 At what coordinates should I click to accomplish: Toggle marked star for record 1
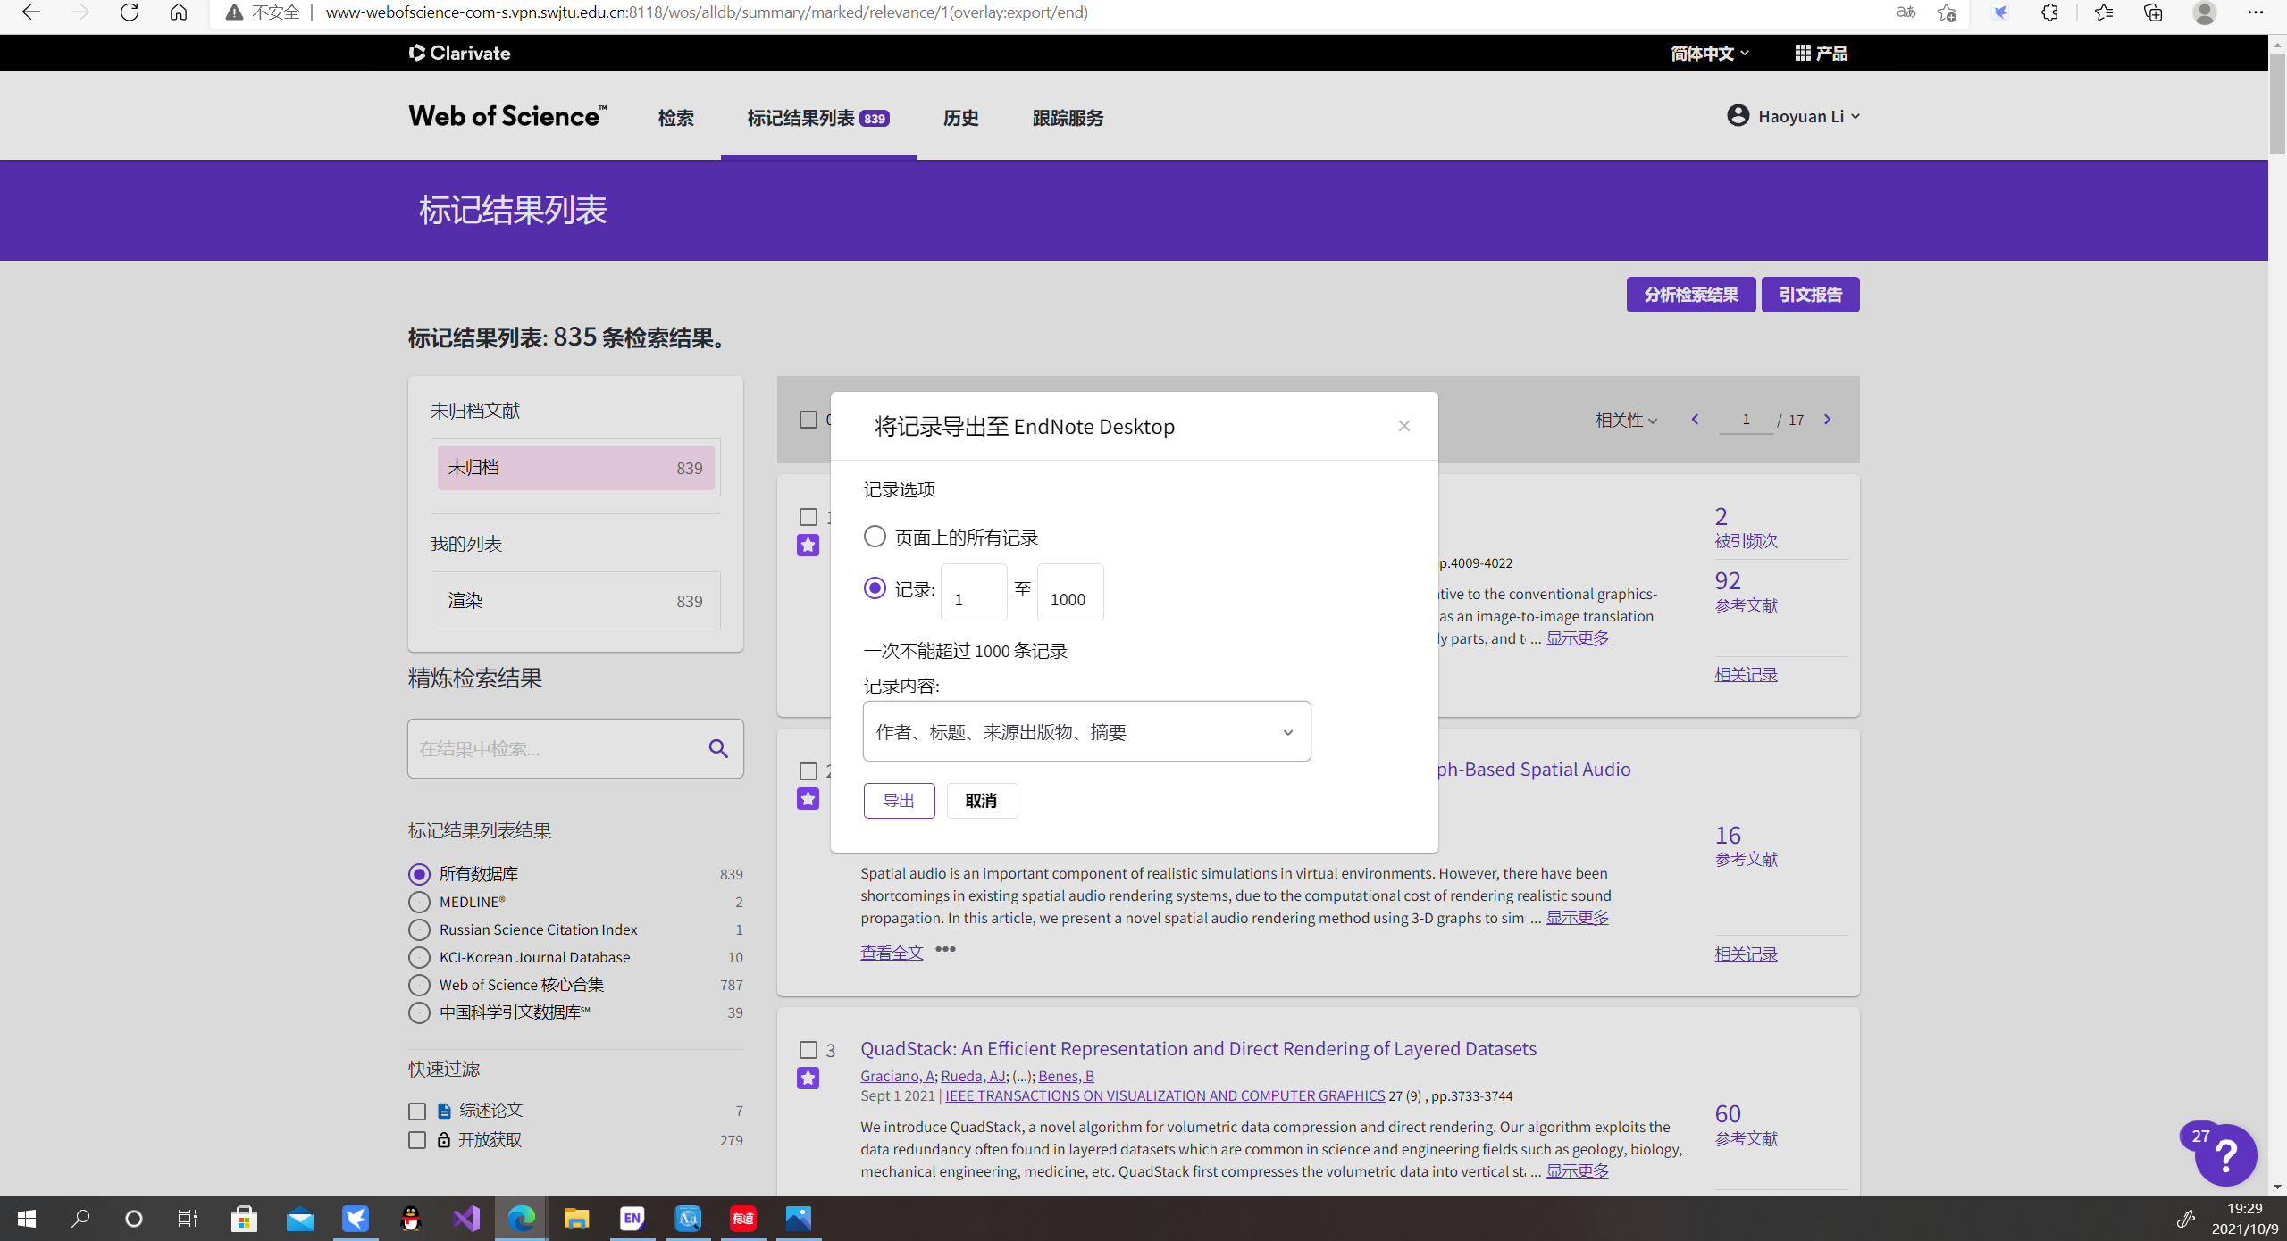click(808, 545)
